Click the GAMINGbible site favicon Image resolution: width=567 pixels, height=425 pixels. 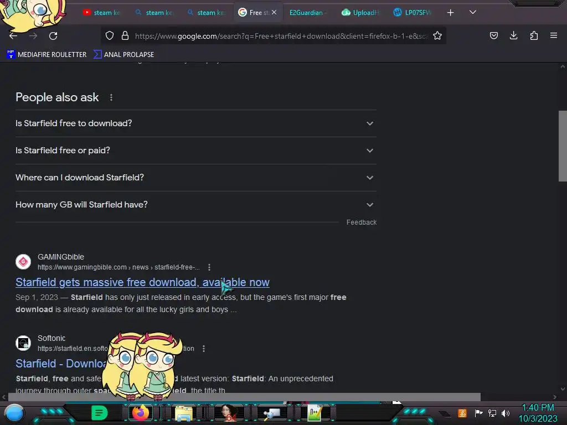[23, 262]
